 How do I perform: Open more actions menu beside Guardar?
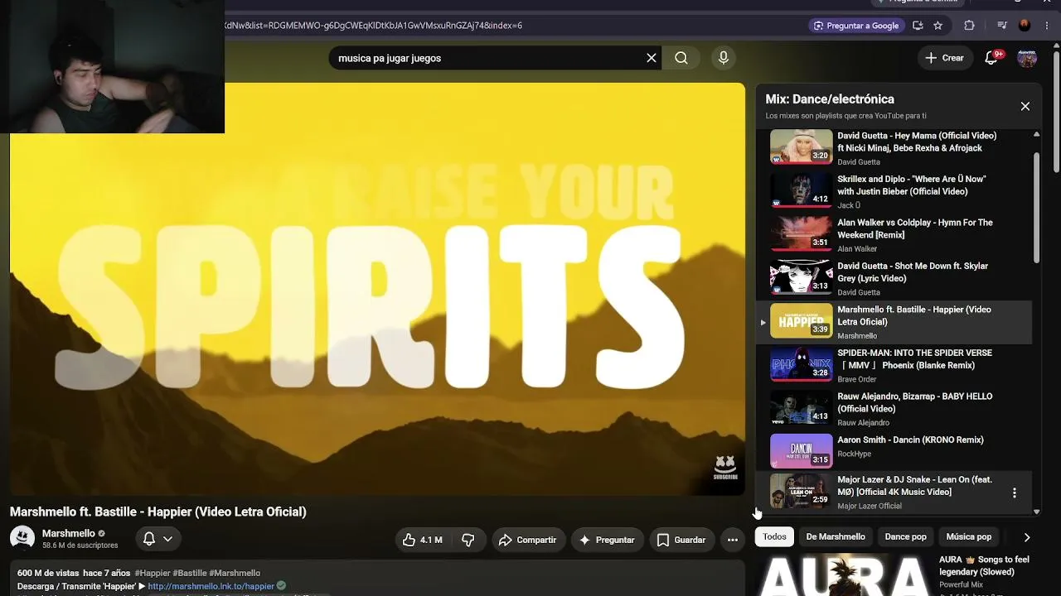[733, 540]
